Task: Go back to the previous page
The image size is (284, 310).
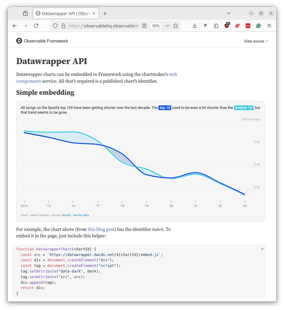Action: point(15,26)
